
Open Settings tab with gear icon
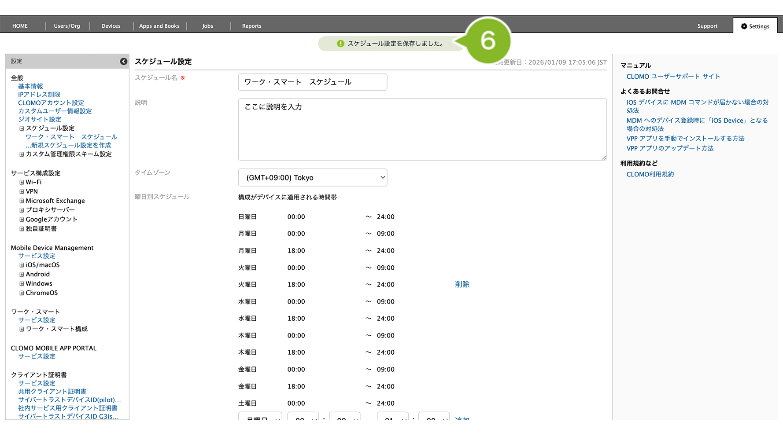tap(755, 26)
